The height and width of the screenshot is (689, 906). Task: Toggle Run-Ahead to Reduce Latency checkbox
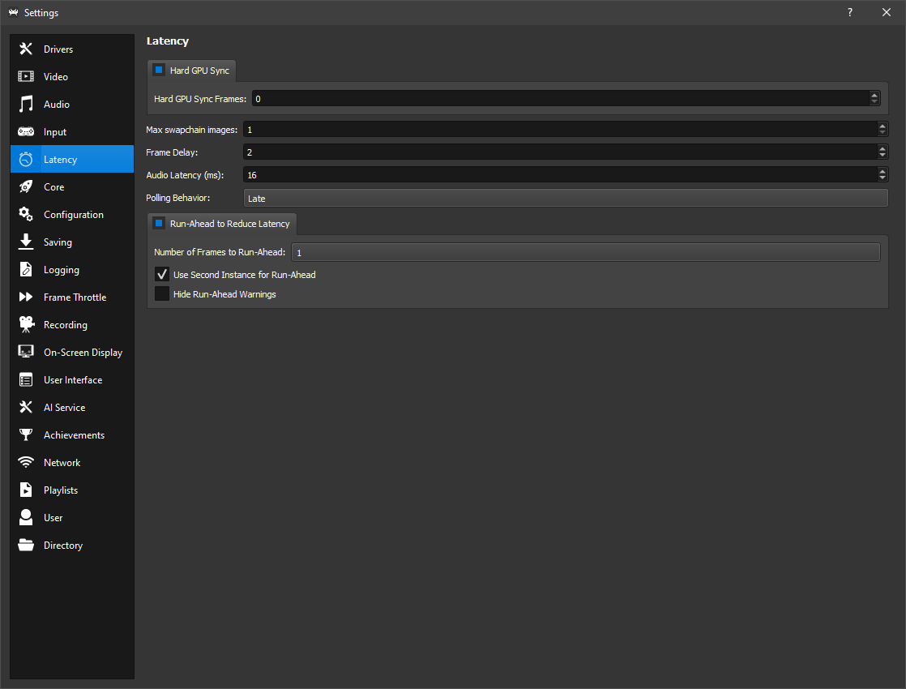[x=159, y=223]
